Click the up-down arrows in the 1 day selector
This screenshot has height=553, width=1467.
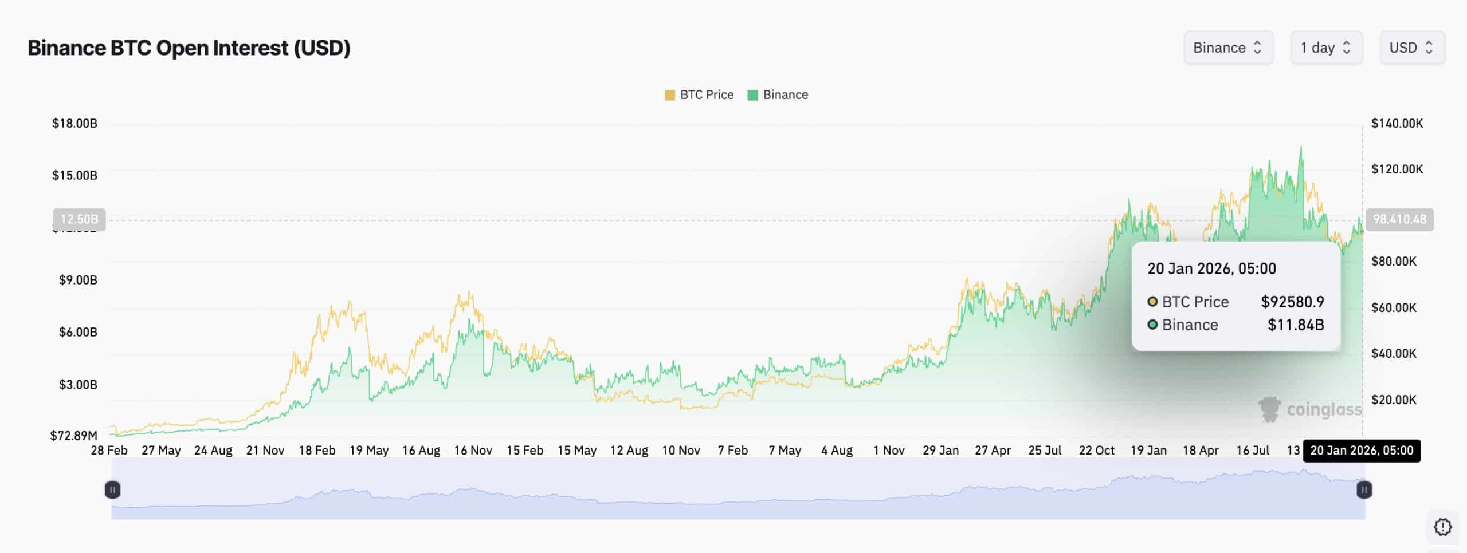click(x=1347, y=48)
